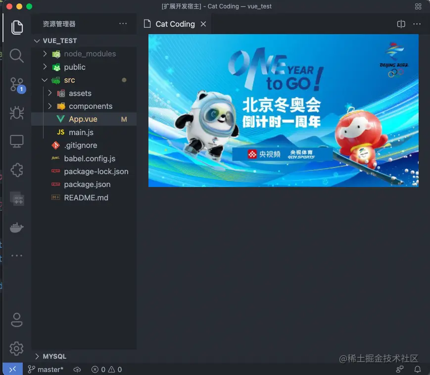Image resolution: width=430 pixels, height=375 pixels.
Task: Click the M modified badge beside App.vue
Action: [x=124, y=119]
